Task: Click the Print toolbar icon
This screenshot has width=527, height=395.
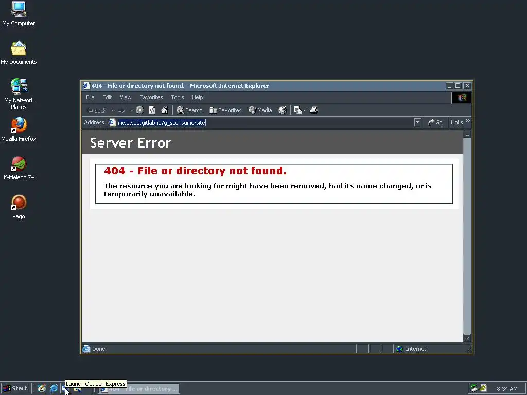Action: (x=314, y=110)
